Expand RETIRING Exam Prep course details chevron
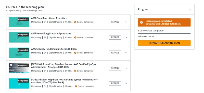204x93 pixels. coord(126,68)
